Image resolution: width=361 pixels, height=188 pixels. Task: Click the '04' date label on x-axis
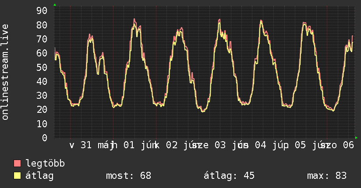point(261,145)
